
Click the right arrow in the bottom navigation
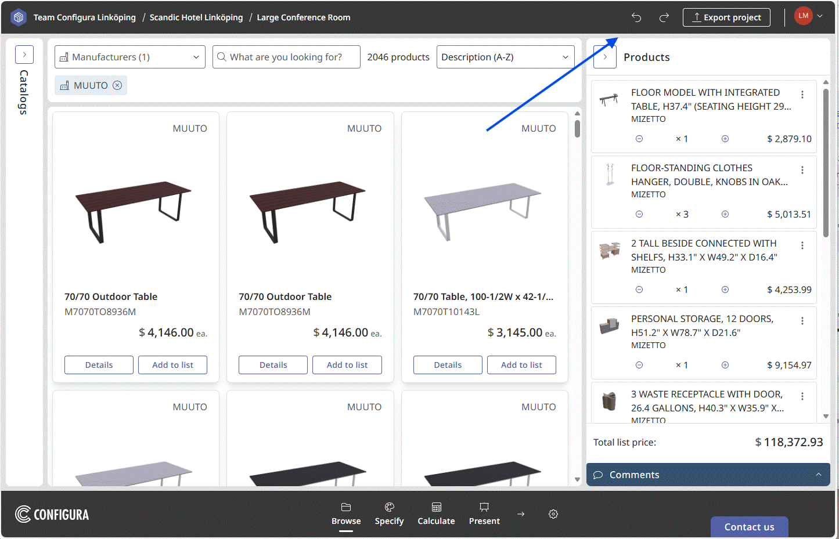(520, 514)
